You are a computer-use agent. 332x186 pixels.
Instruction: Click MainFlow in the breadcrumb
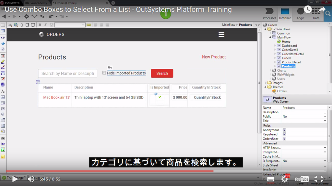[x=229, y=25]
